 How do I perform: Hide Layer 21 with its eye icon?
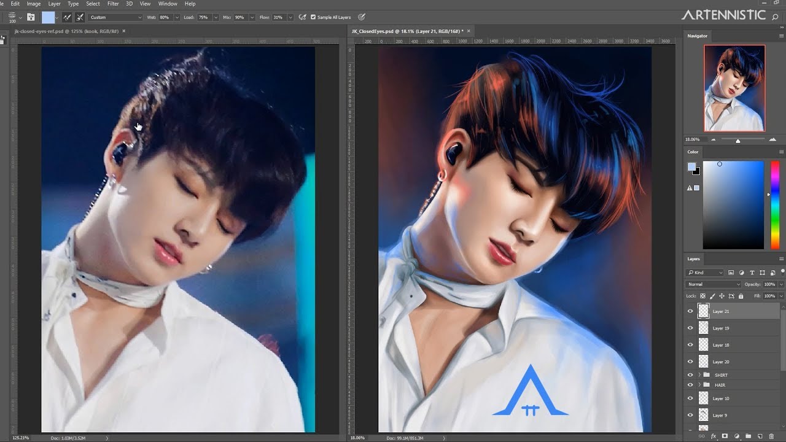[690, 311]
